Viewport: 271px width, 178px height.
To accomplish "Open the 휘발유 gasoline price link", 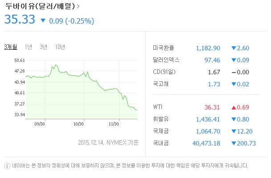I will point(160,119).
